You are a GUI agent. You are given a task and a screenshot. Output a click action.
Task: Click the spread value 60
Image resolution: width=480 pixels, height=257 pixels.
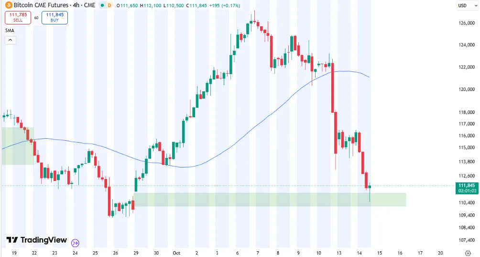36,18
